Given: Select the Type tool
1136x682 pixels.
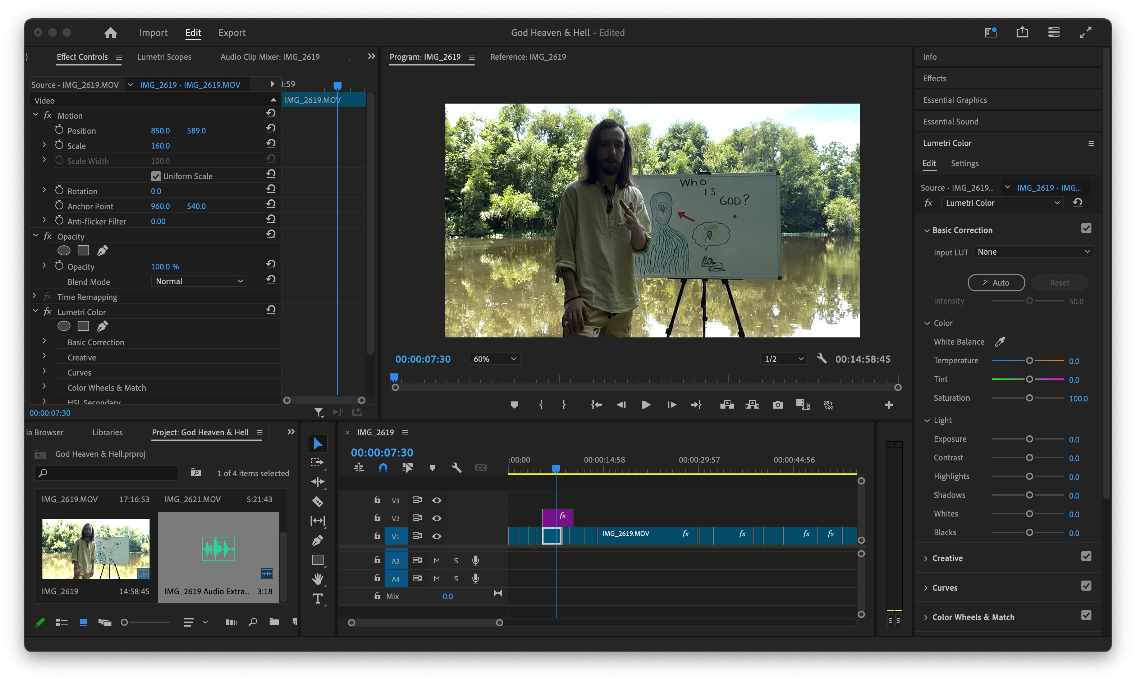Looking at the screenshot, I should point(317,599).
